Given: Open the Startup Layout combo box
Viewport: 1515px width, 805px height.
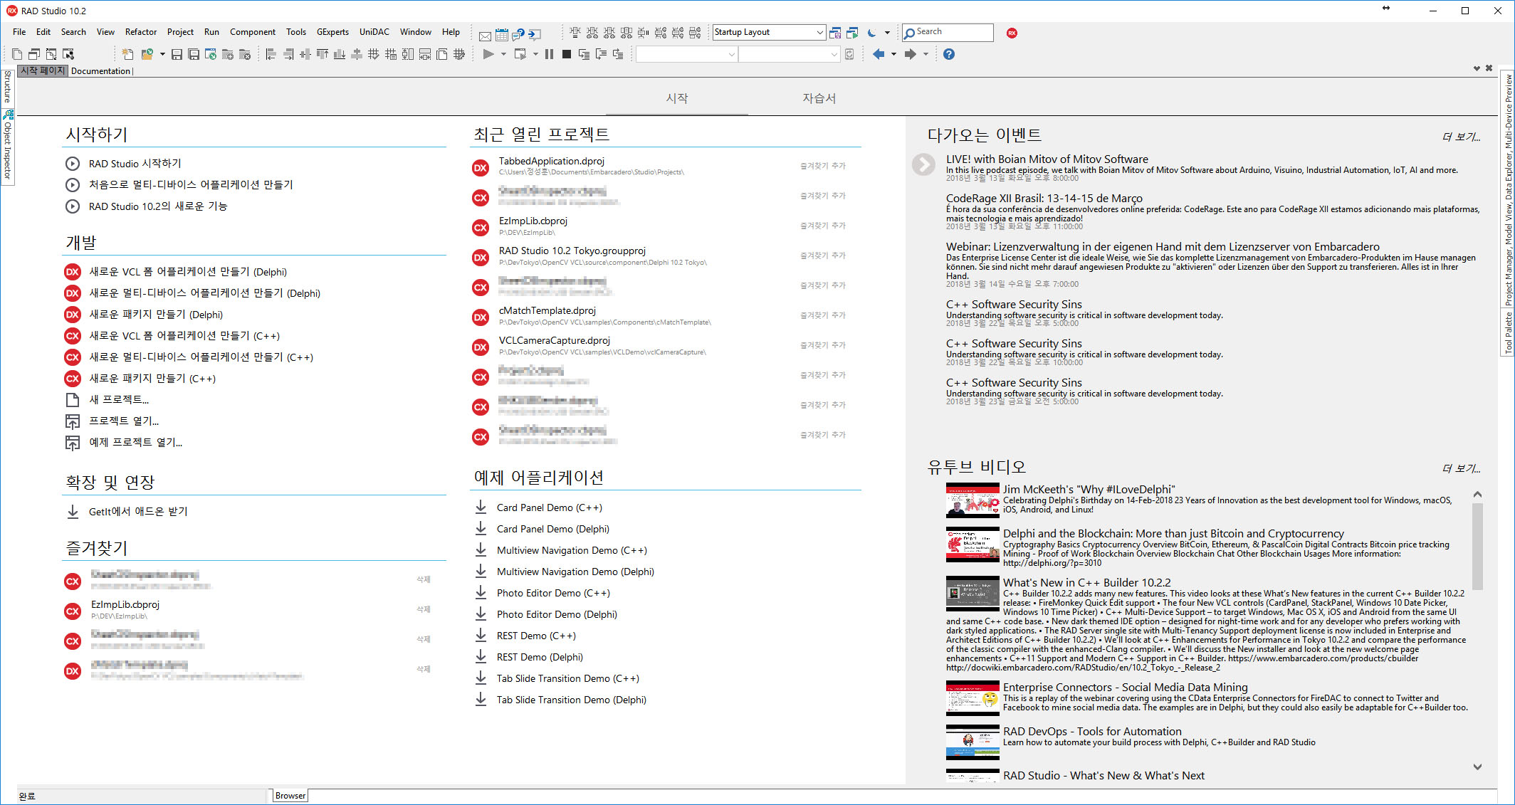Looking at the screenshot, I should tap(769, 32).
